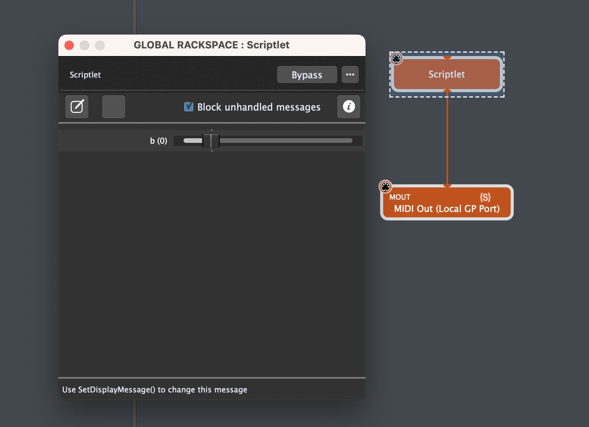Viewport: 589px width, 427px height.
Task: Open the three-dots options menu
Action: (x=350, y=74)
